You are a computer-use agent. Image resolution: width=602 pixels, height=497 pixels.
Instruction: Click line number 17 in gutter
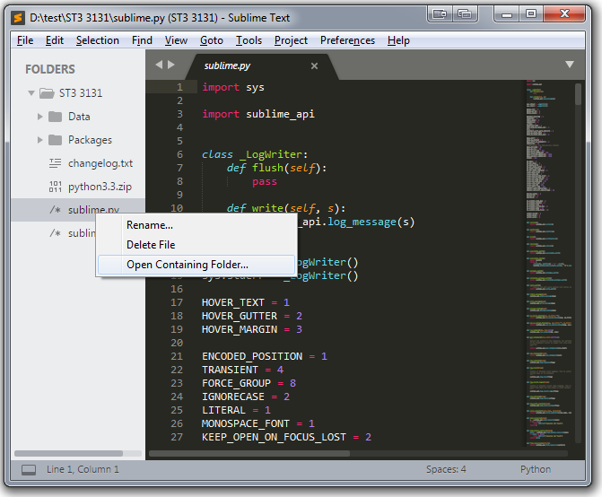tap(177, 302)
